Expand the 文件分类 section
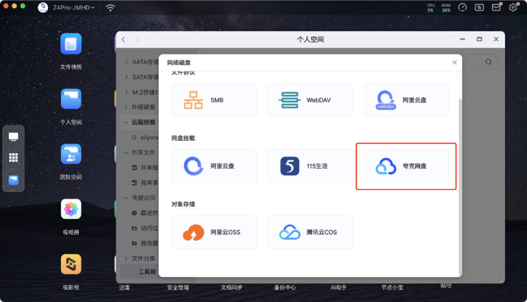 click(x=126, y=258)
